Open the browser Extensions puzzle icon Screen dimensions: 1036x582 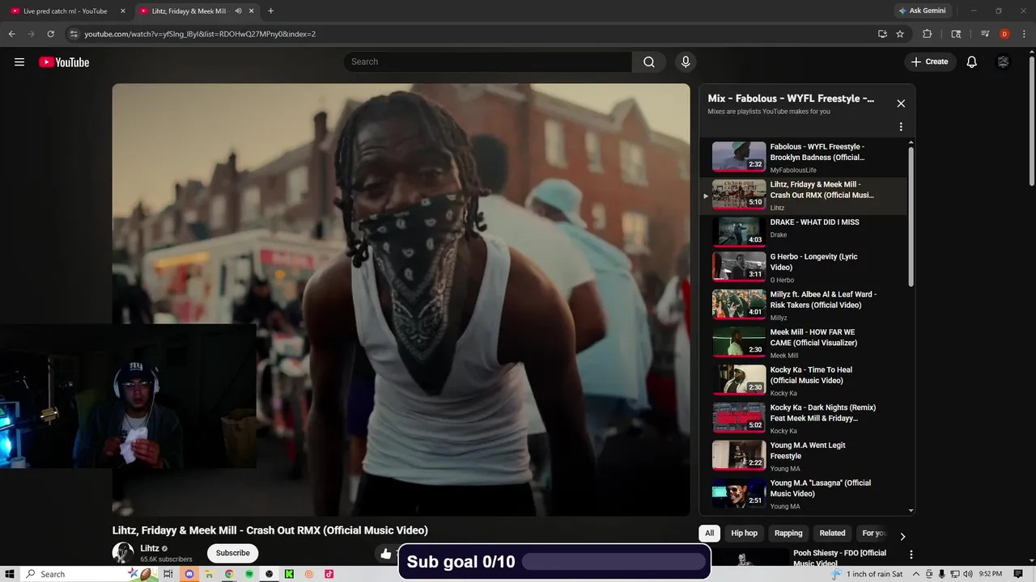(928, 34)
